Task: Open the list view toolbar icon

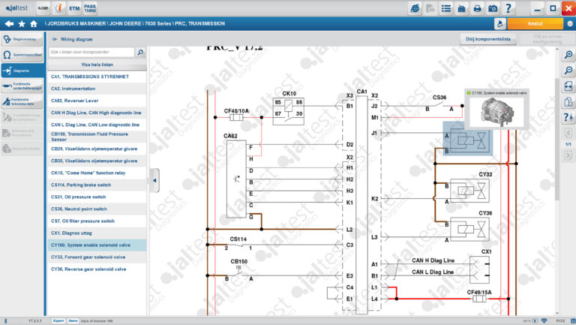Action: click(x=446, y=8)
